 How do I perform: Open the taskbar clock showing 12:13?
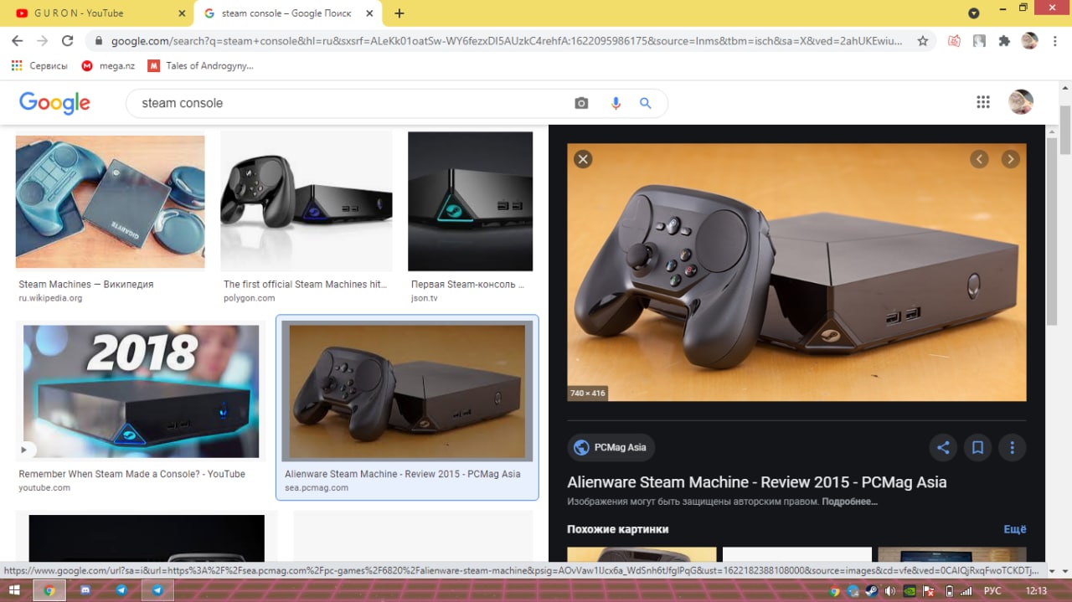point(1037,590)
